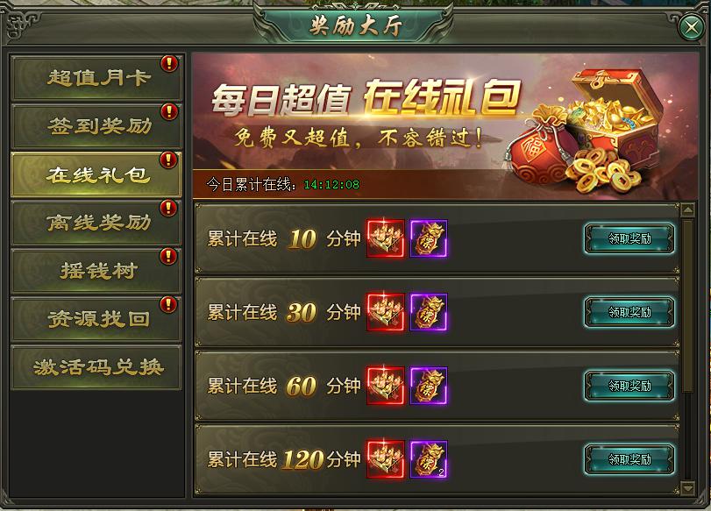Switch to the 摇钱树 tab
Viewport: 711px width, 511px height.
96,271
